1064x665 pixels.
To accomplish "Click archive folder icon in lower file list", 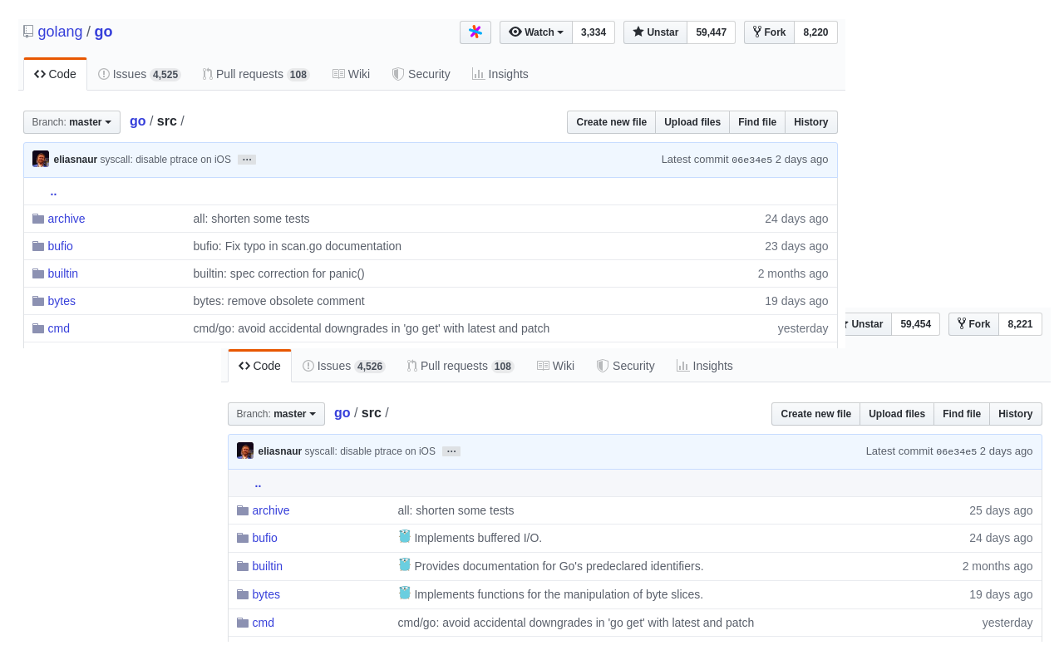I will 243,510.
